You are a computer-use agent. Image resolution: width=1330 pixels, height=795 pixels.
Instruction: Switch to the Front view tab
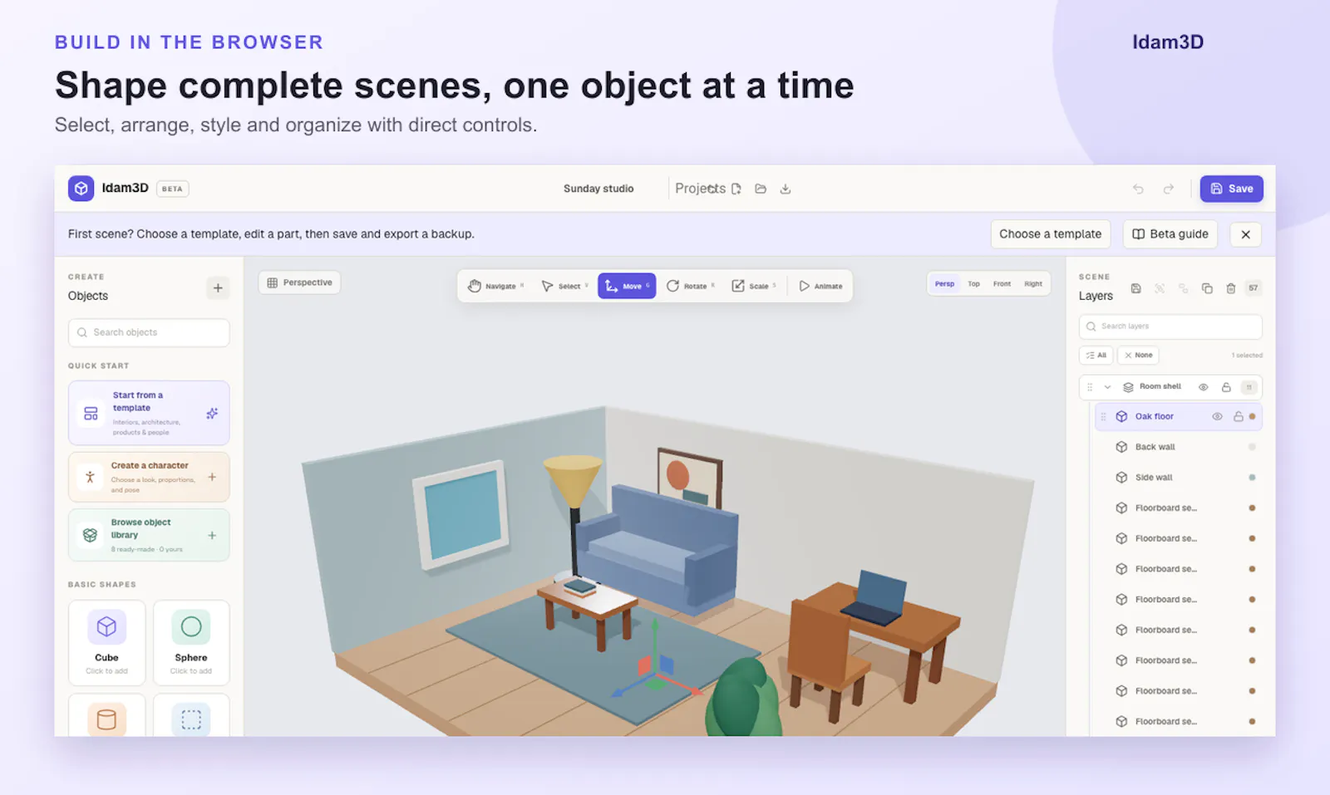tap(1002, 284)
